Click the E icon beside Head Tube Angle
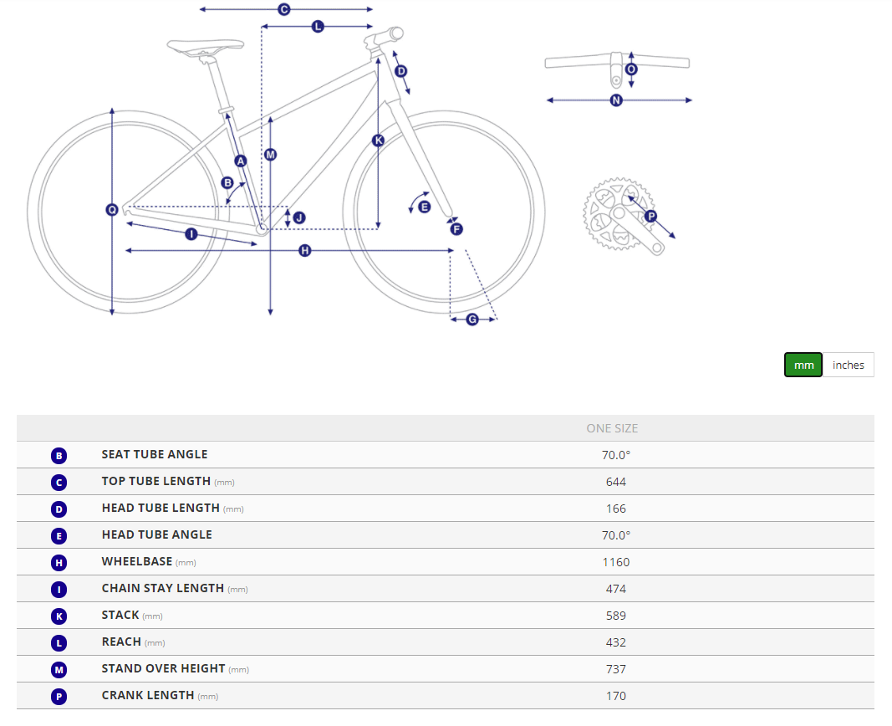The height and width of the screenshot is (726, 892). (x=59, y=535)
